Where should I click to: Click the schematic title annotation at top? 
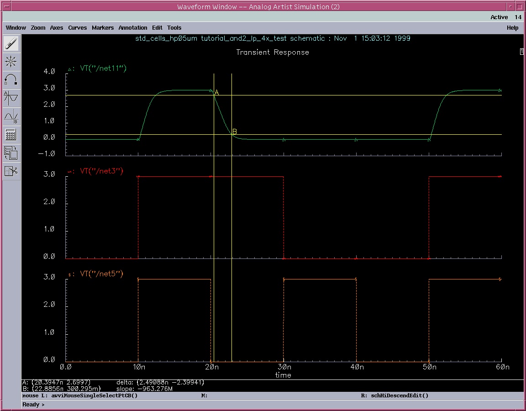(x=273, y=38)
